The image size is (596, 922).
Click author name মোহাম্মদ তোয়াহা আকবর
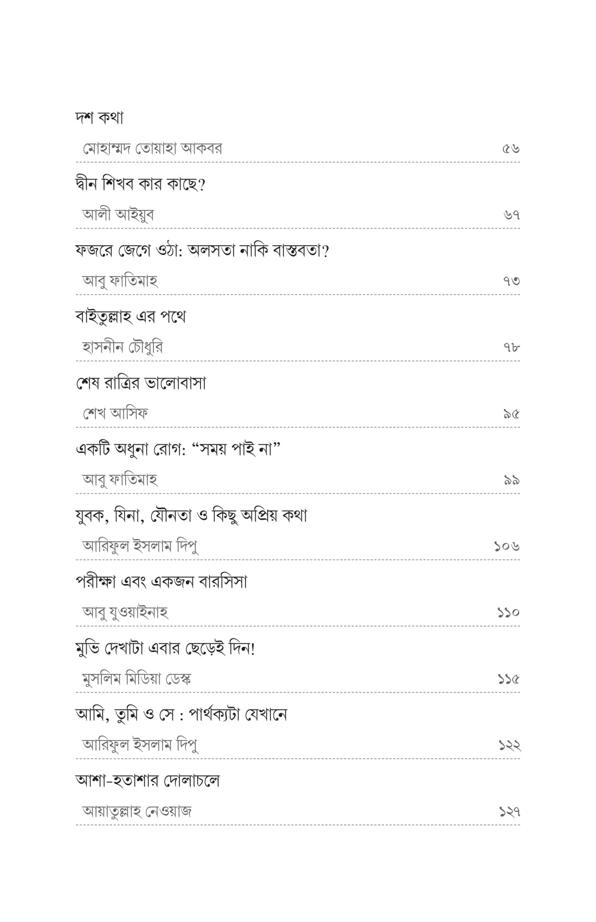tap(152, 148)
